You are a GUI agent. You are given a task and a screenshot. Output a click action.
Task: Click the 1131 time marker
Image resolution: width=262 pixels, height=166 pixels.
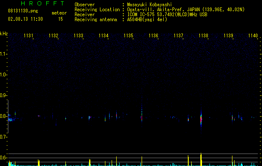click(28, 35)
